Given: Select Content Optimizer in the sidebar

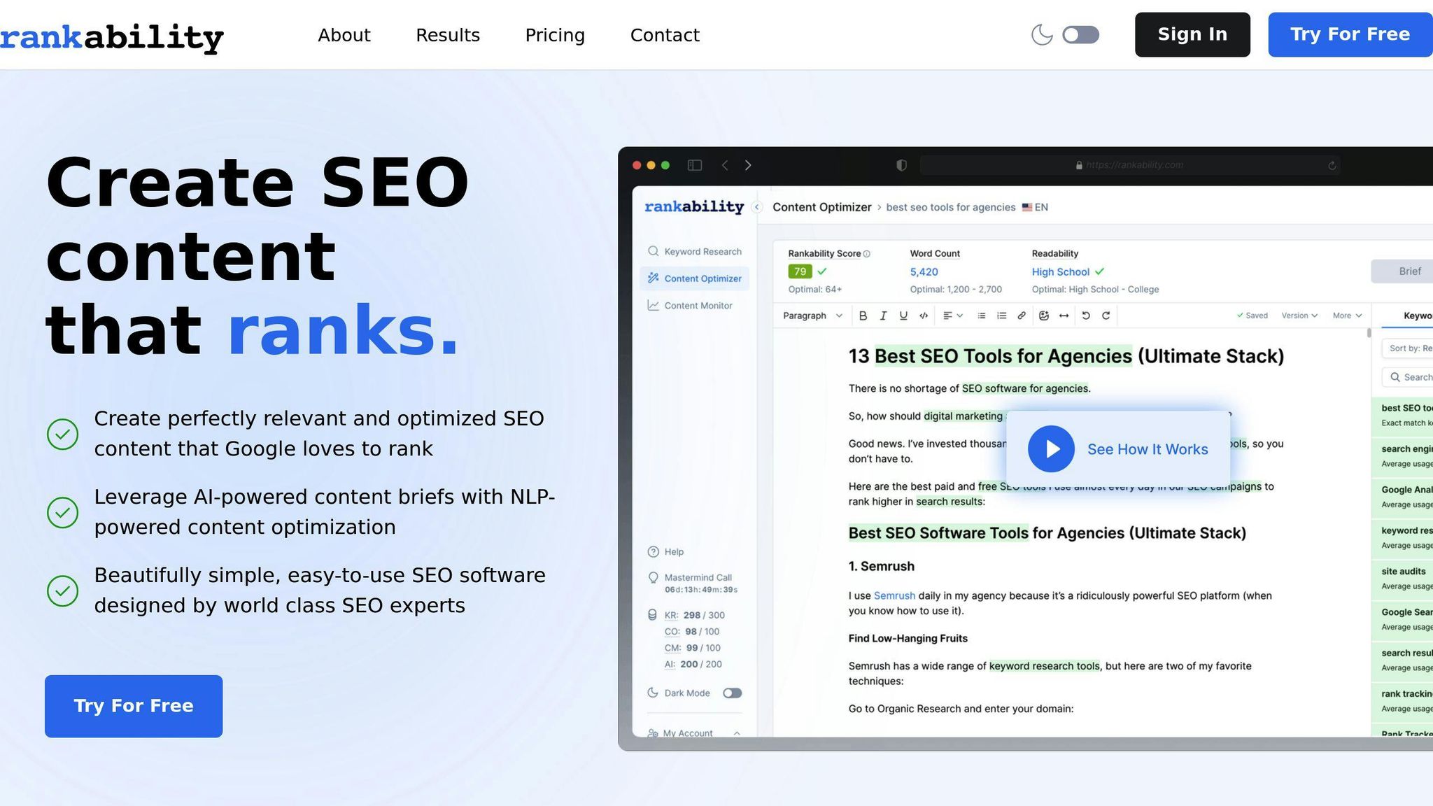Looking at the screenshot, I should tap(694, 278).
